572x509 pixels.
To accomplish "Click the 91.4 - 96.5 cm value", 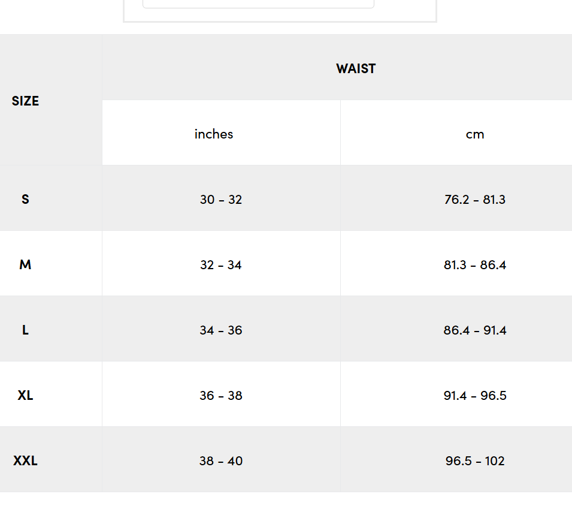I will (474, 396).
